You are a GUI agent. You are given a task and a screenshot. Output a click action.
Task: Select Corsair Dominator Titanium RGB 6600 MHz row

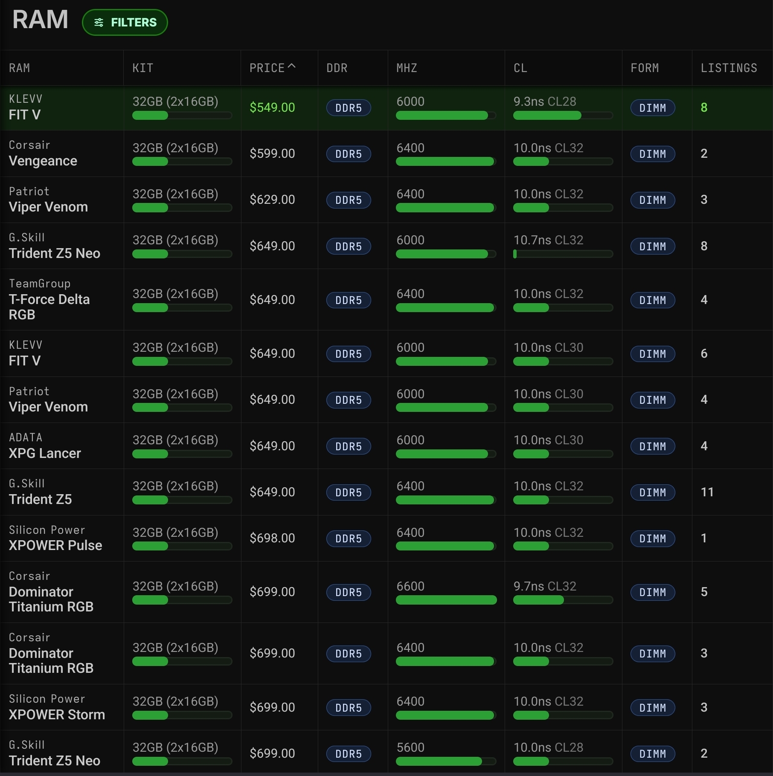pos(386,592)
